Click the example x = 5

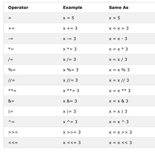[69, 18]
